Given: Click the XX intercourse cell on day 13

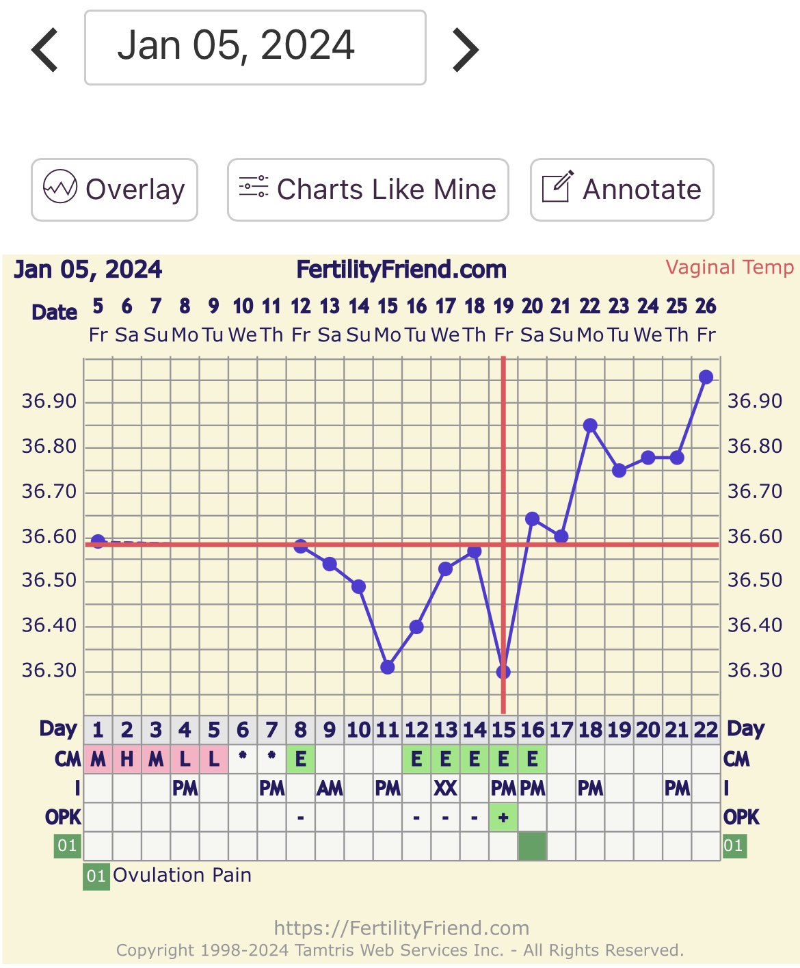Looking at the screenshot, I should pyautogui.click(x=445, y=789).
